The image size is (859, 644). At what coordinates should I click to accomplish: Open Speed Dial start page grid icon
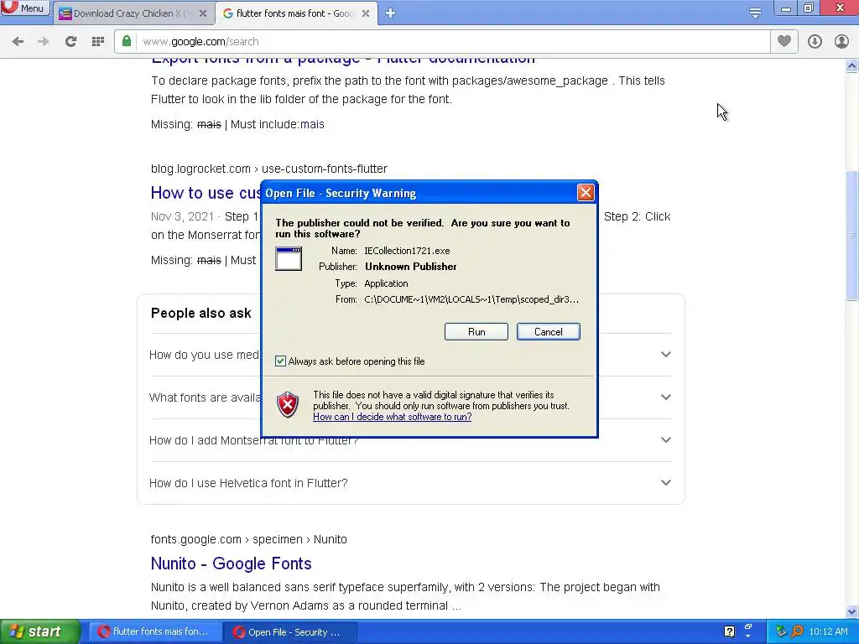coord(98,42)
